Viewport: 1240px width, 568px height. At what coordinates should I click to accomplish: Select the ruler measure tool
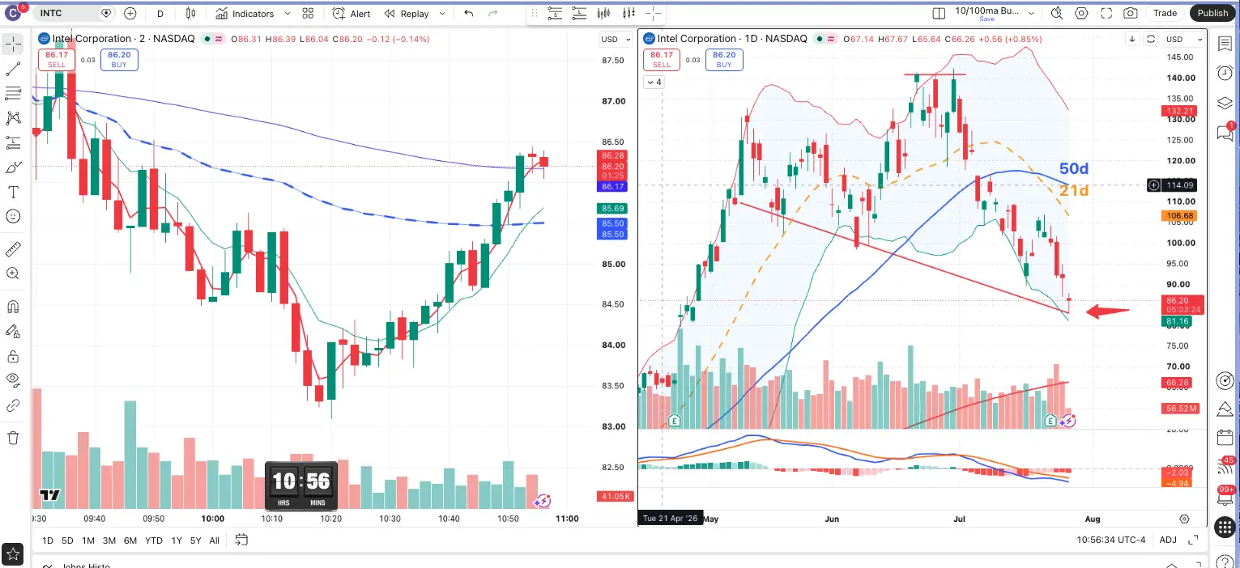pyautogui.click(x=13, y=248)
